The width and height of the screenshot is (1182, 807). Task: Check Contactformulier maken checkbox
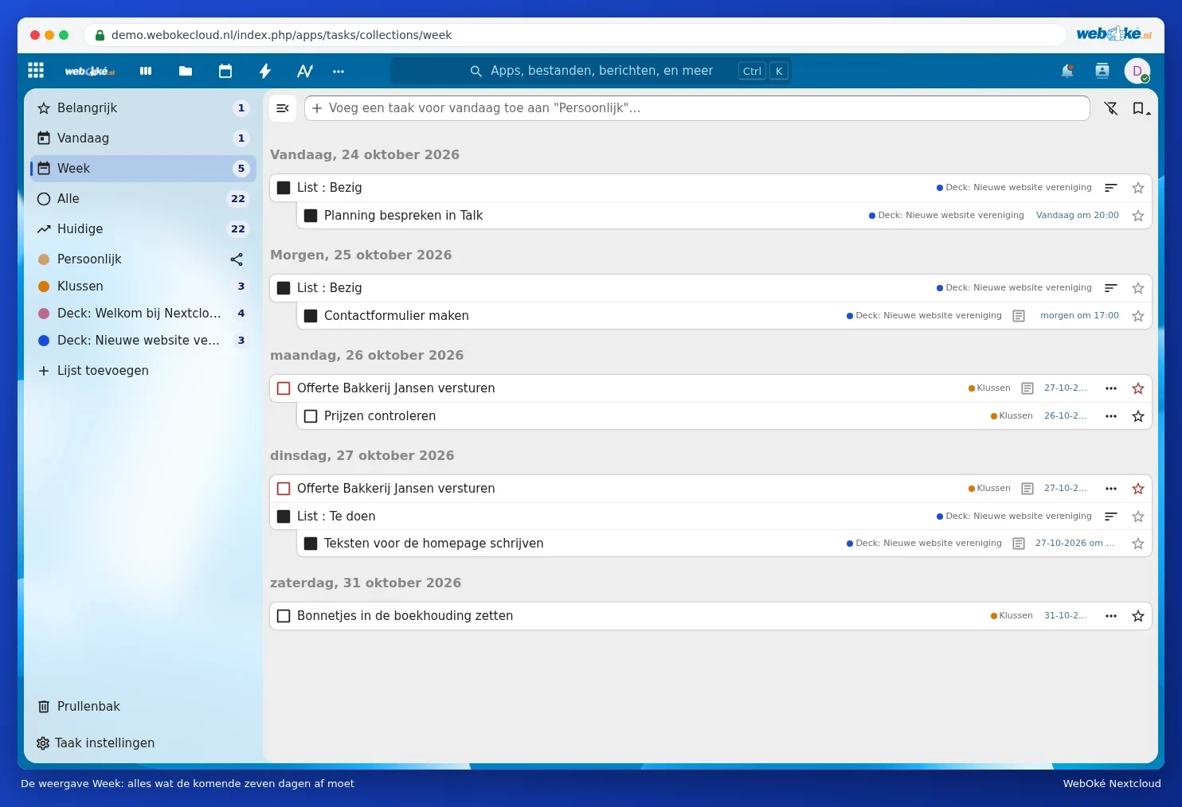click(x=311, y=316)
